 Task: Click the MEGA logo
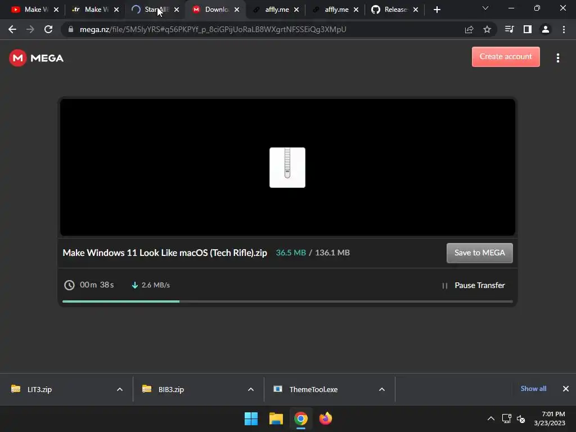tap(37, 58)
